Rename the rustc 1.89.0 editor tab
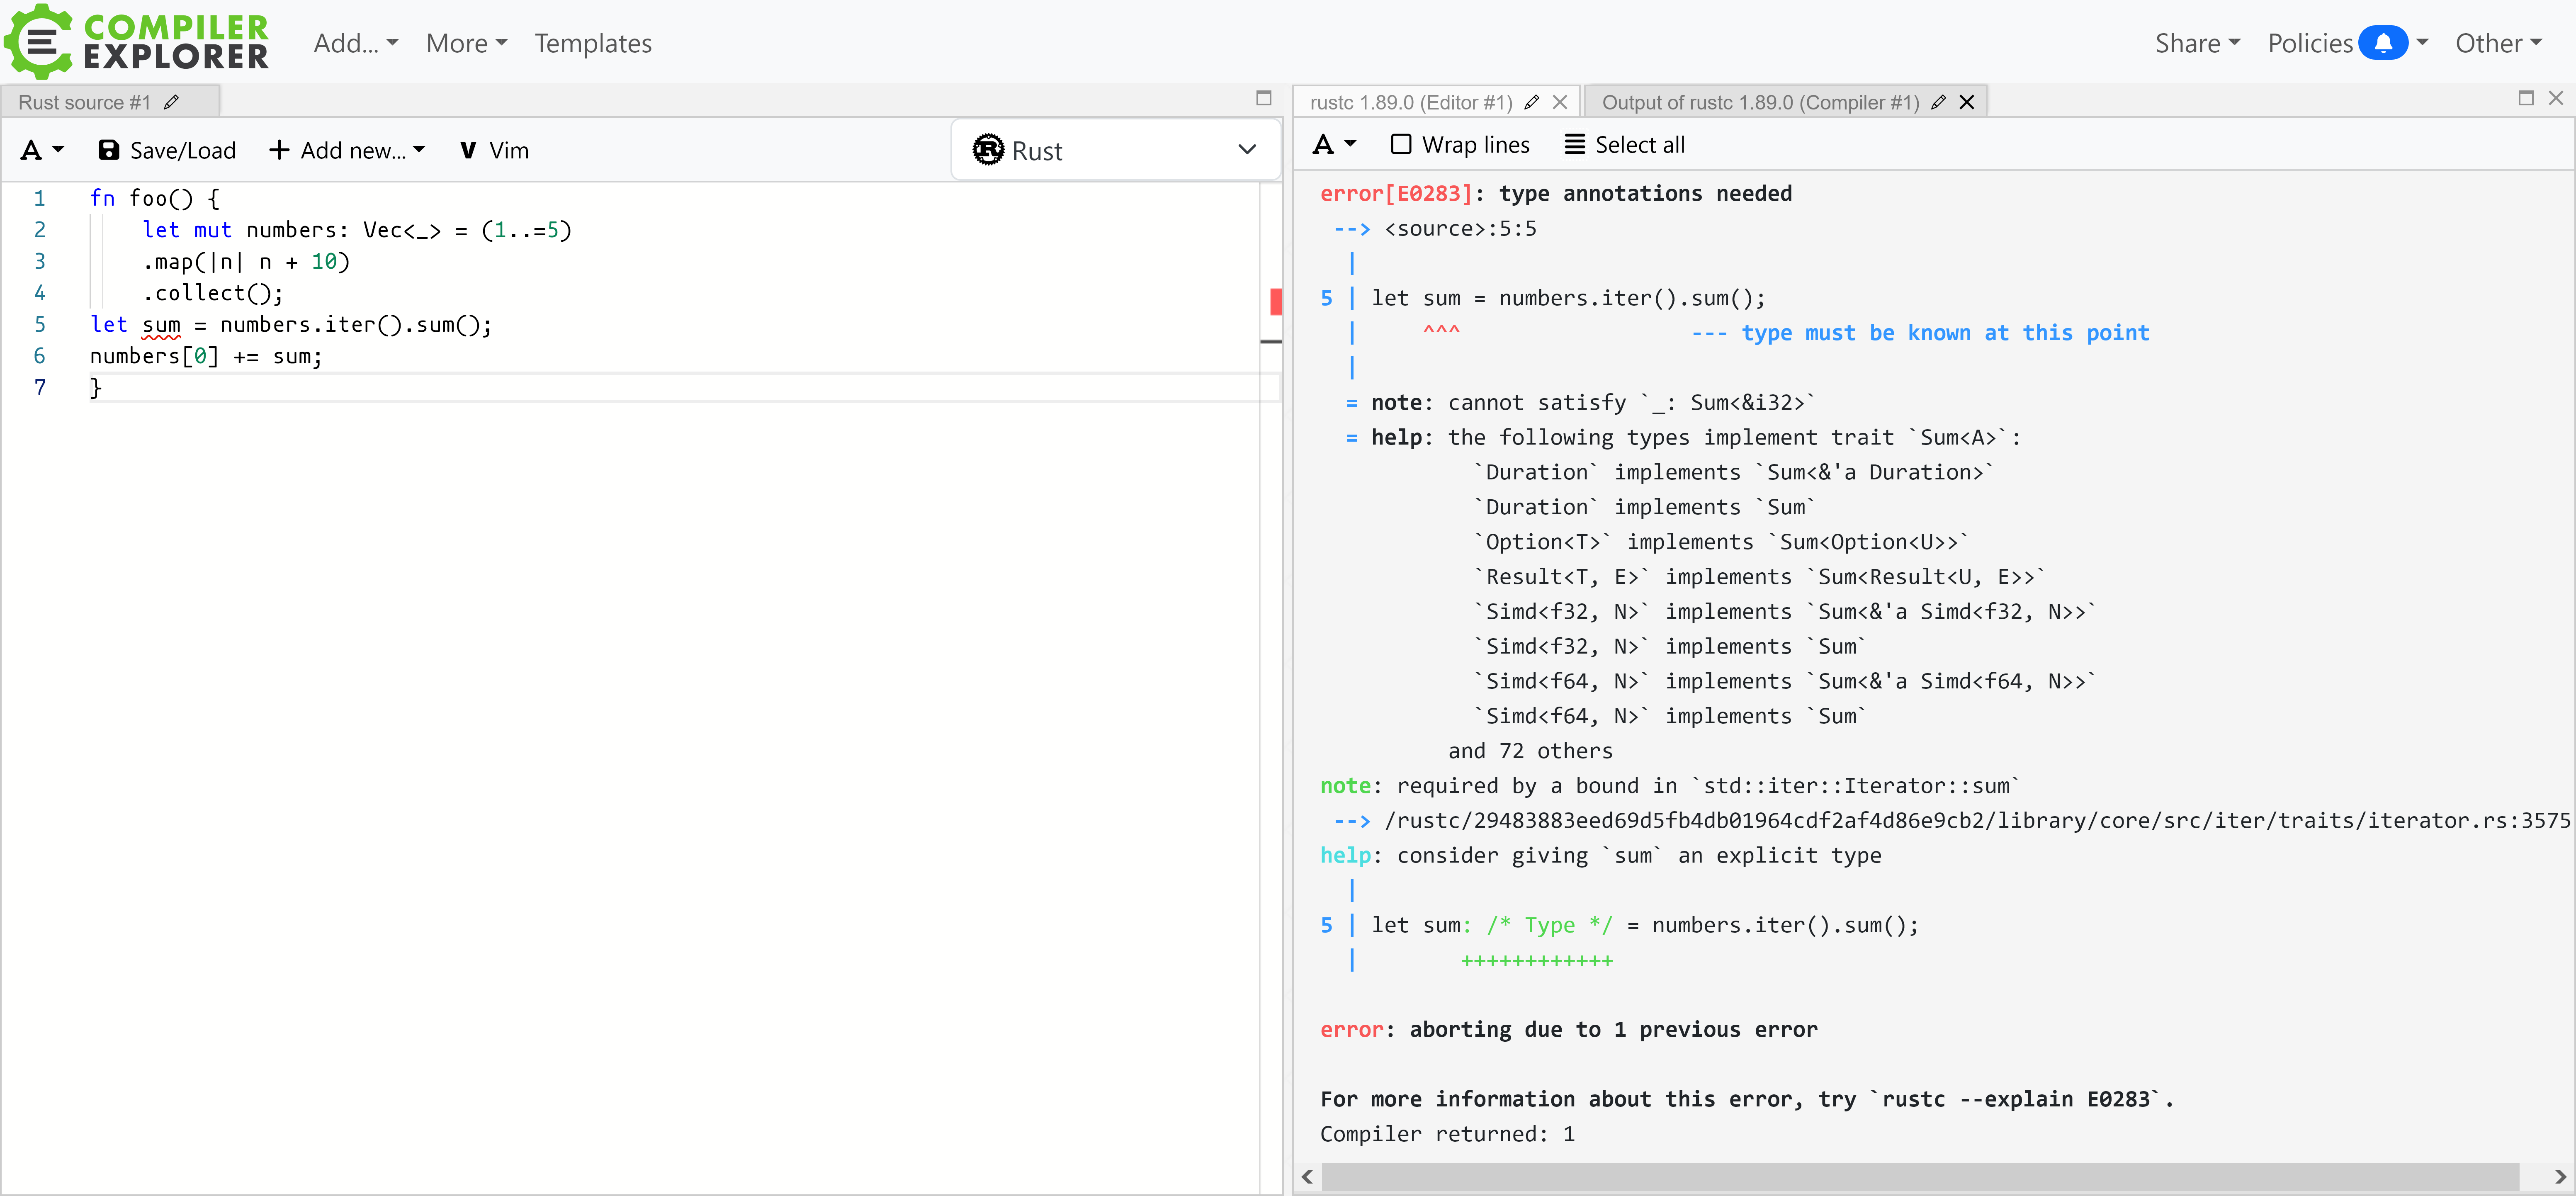2576x1196 pixels. point(1531,102)
